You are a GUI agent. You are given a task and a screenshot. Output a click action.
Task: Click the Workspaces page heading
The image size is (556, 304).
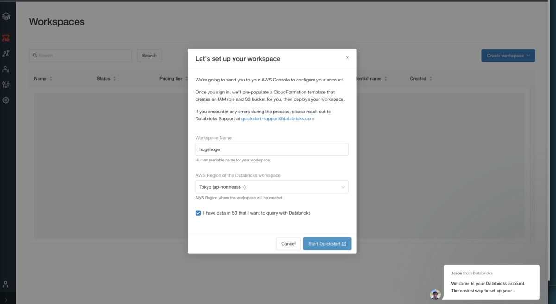tap(57, 22)
